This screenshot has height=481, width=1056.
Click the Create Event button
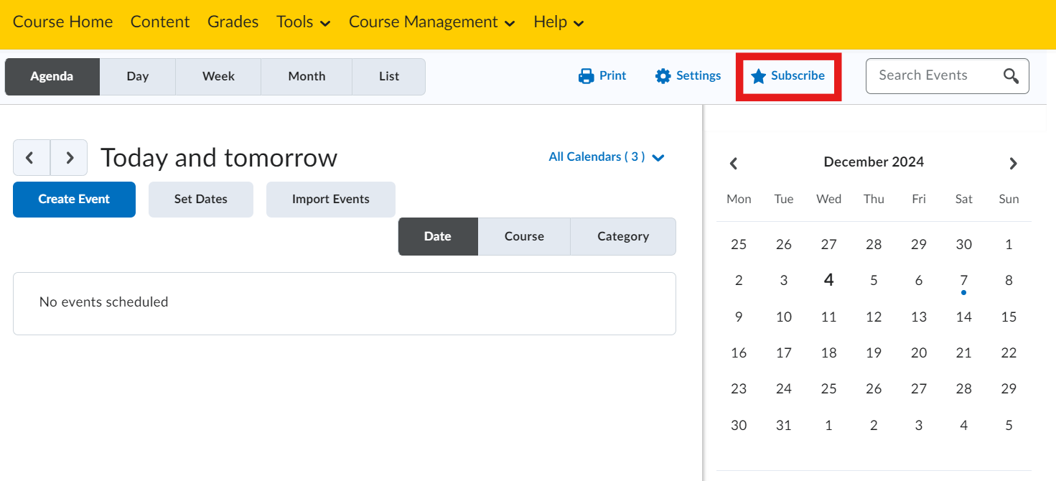[74, 200]
